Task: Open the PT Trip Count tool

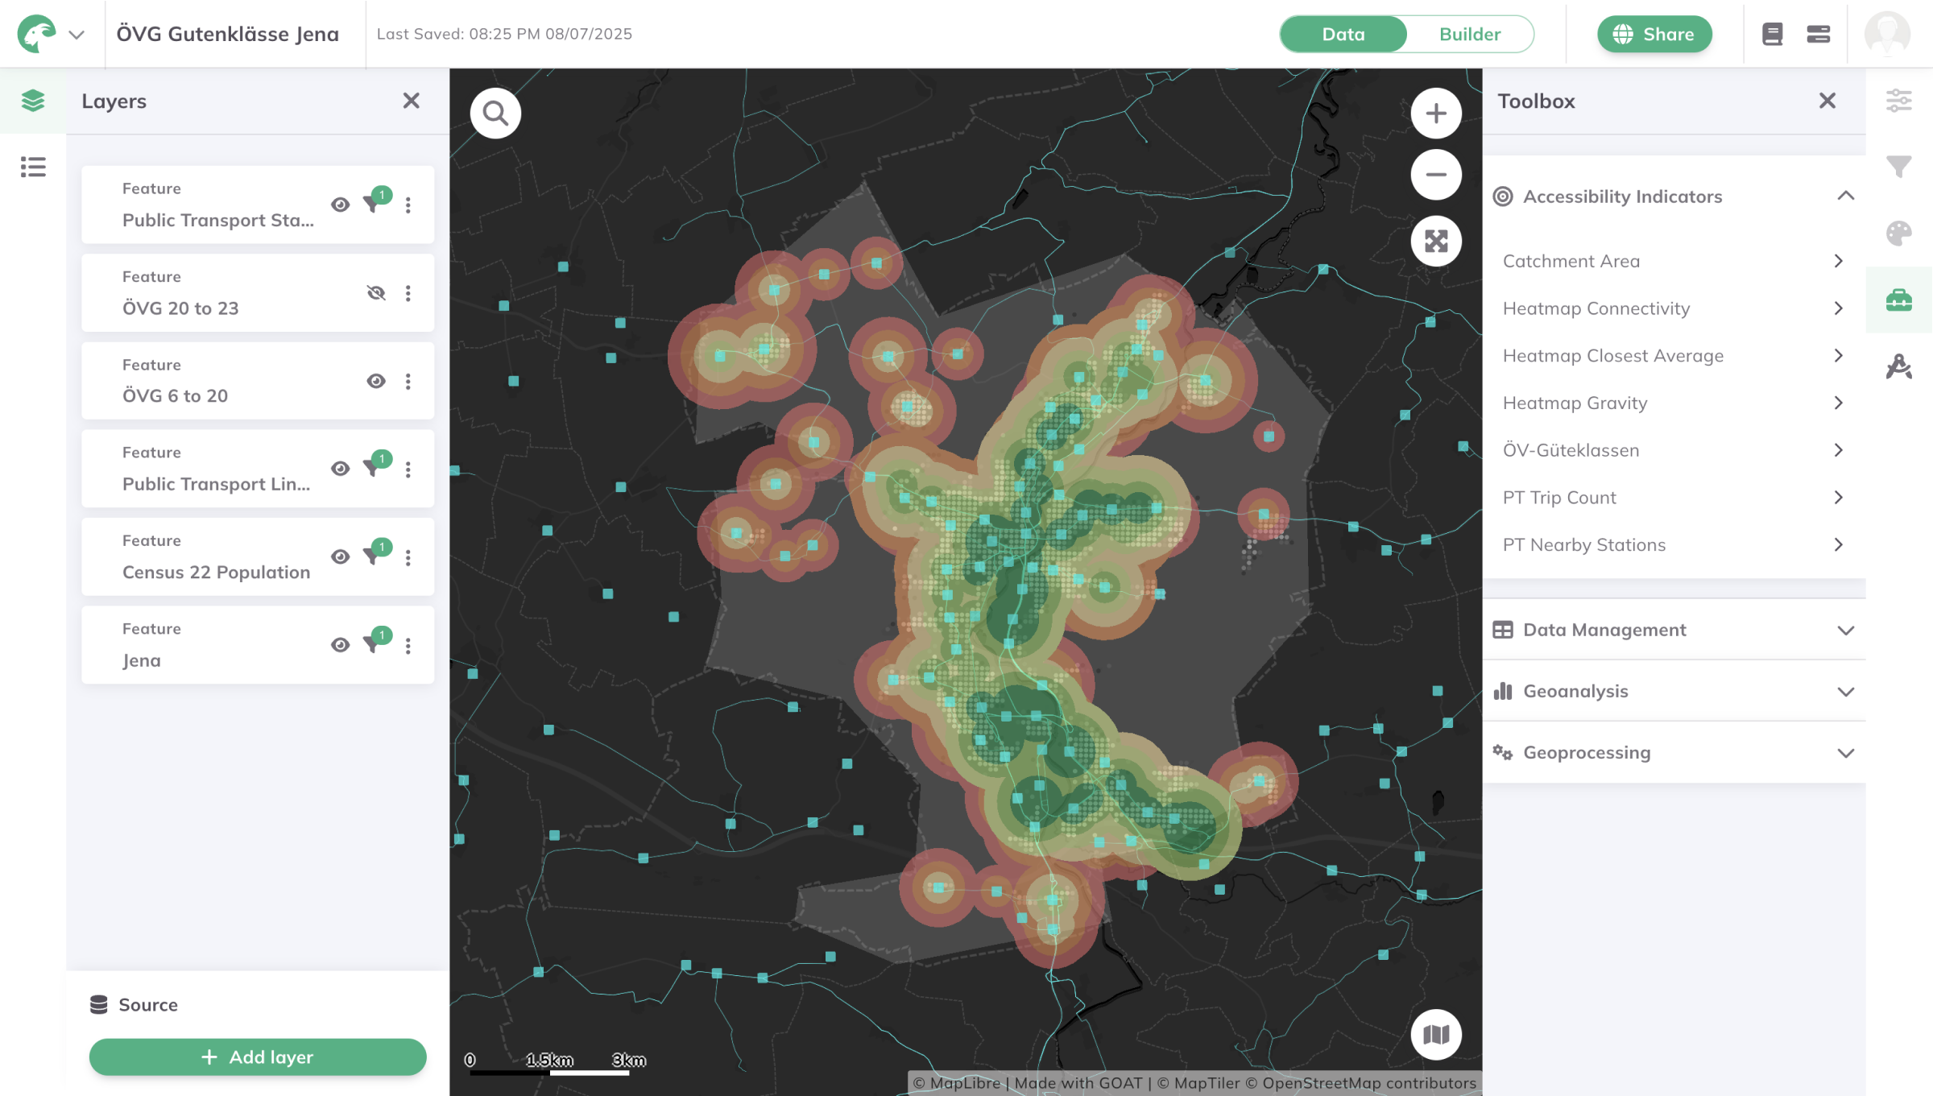Action: 1674,498
